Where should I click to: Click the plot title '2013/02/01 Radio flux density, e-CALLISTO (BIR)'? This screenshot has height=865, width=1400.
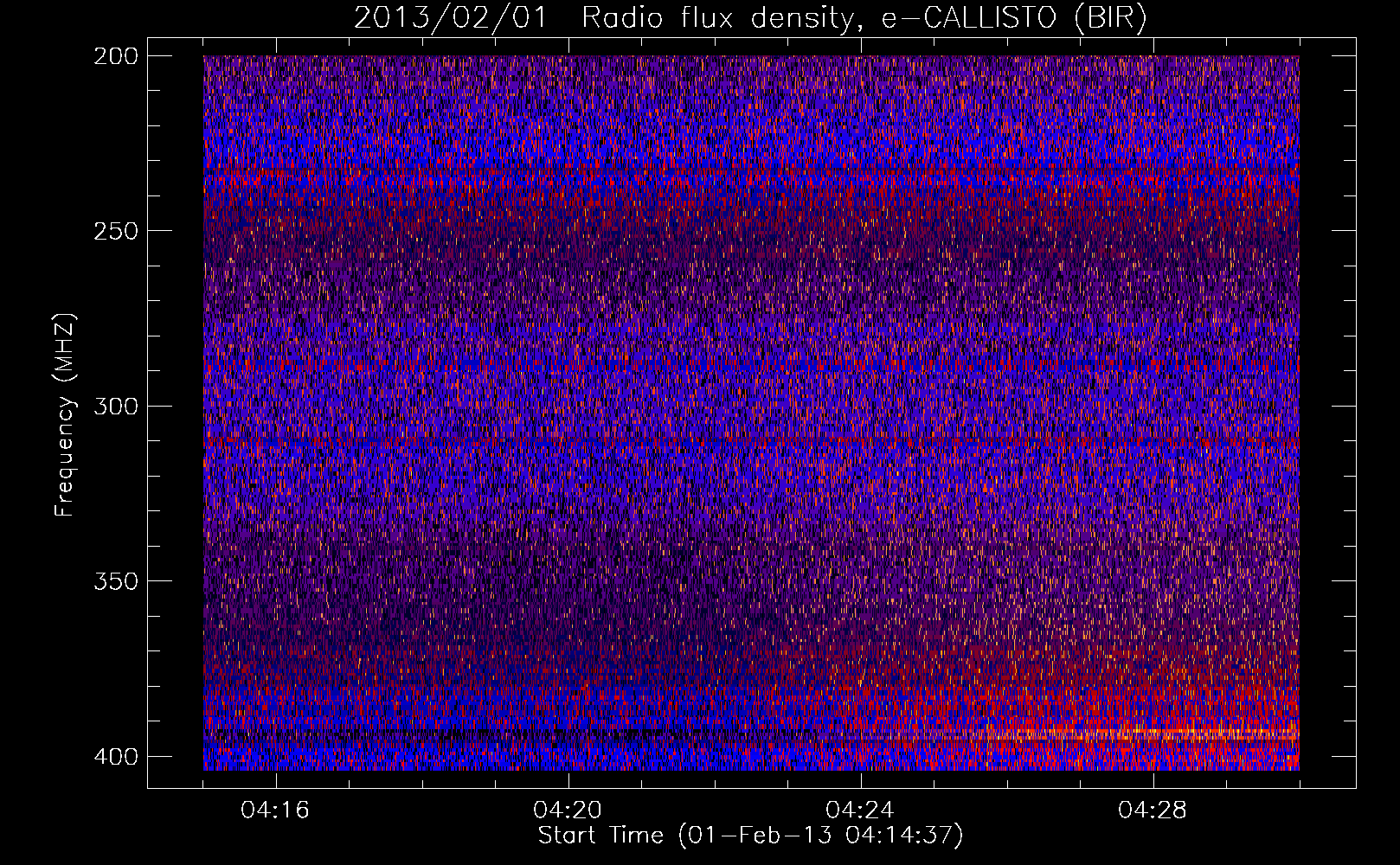coord(751,17)
